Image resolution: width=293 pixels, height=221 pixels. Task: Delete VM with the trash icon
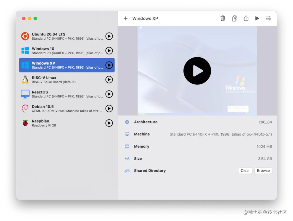[x=223, y=18]
